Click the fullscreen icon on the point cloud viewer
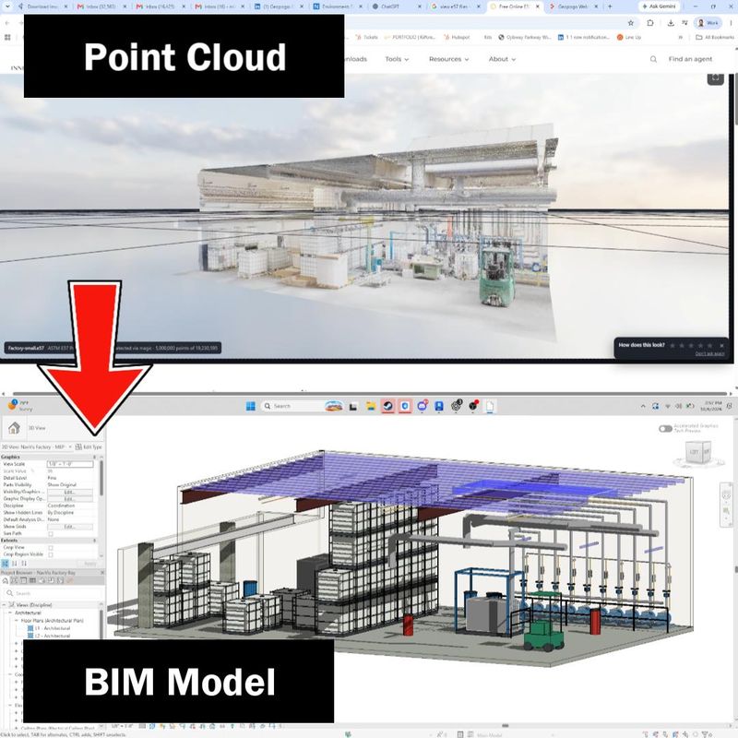The width and height of the screenshot is (738, 738). click(x=716, y=78)
